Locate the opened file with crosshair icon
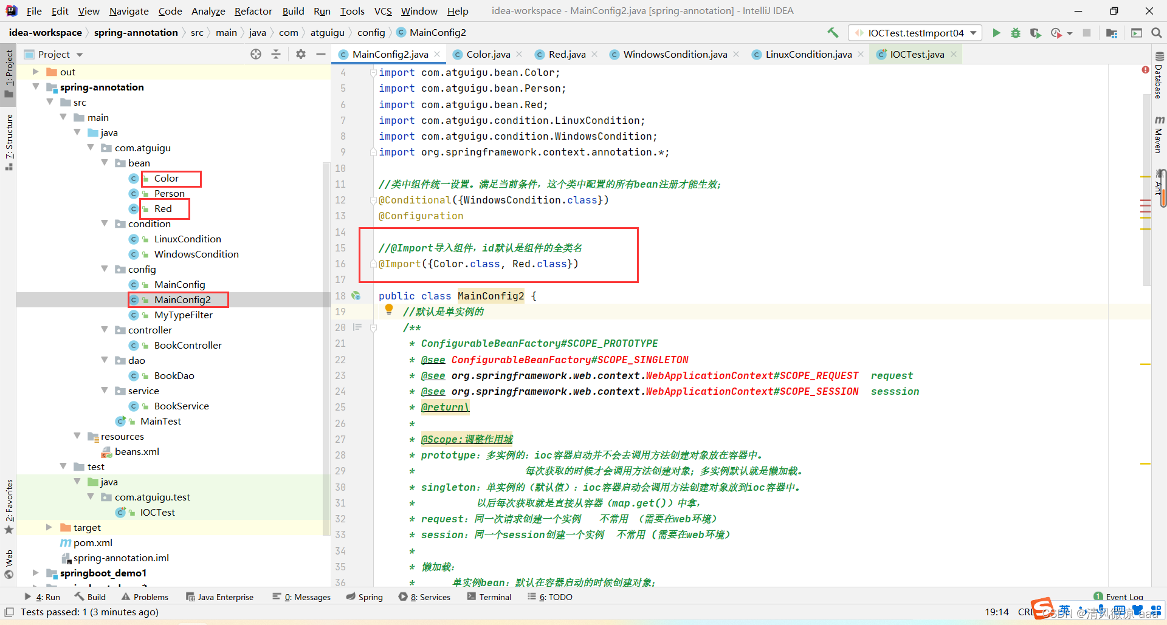This screenshot has width=1167, height=625. (256, 54)
